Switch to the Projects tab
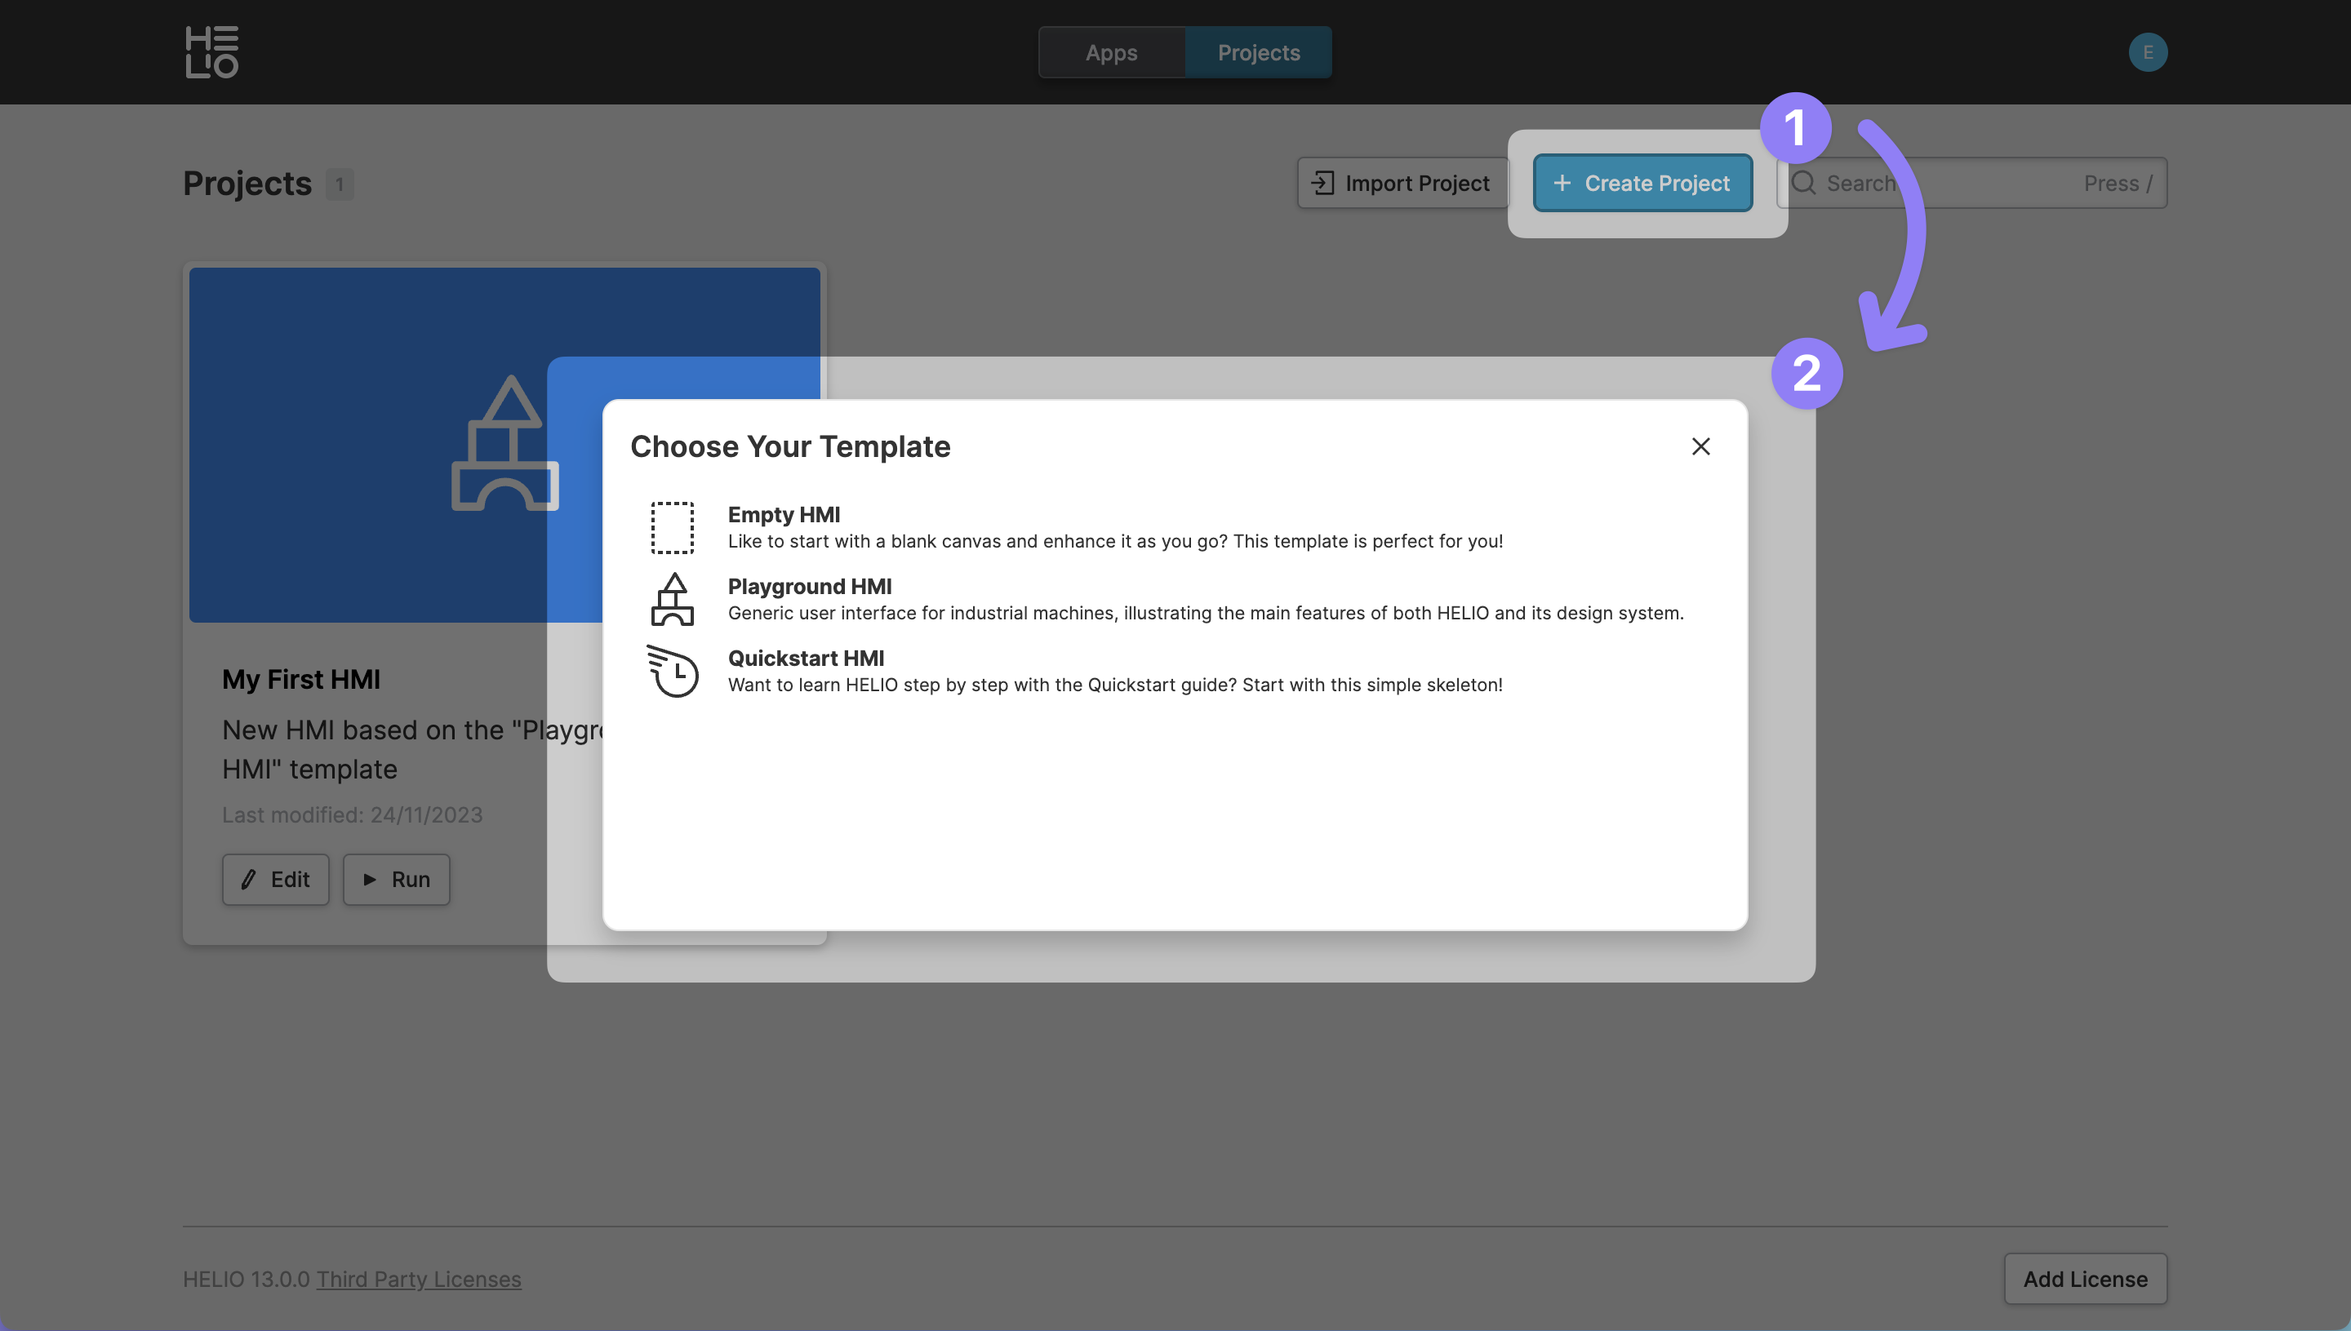 coord(1258,52)
